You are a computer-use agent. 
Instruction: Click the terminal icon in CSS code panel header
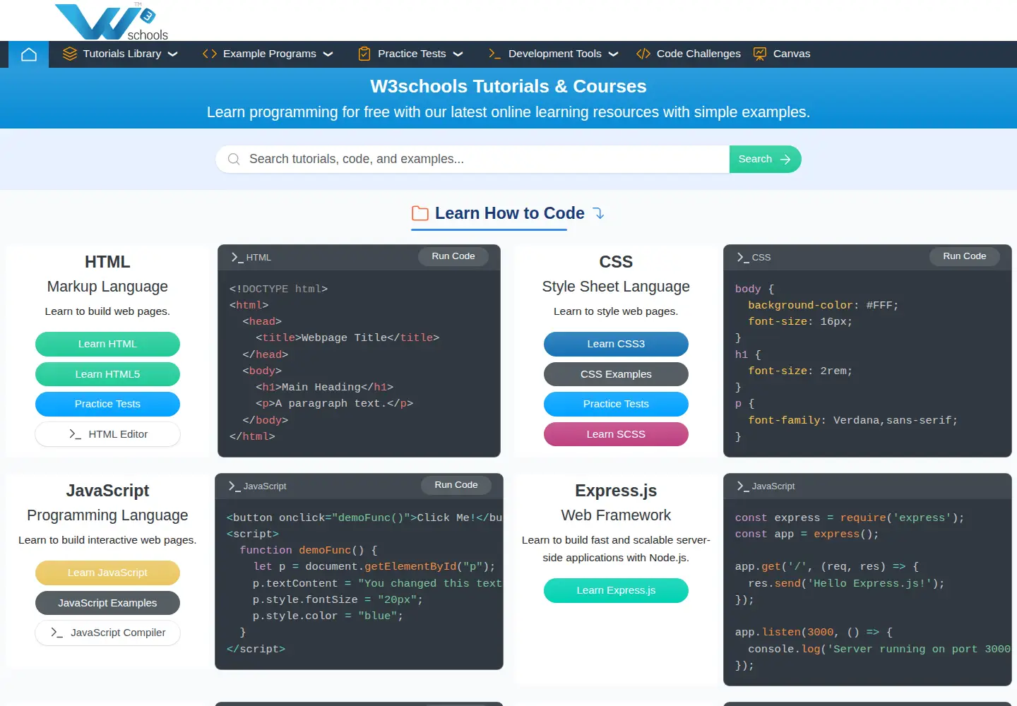743,258
